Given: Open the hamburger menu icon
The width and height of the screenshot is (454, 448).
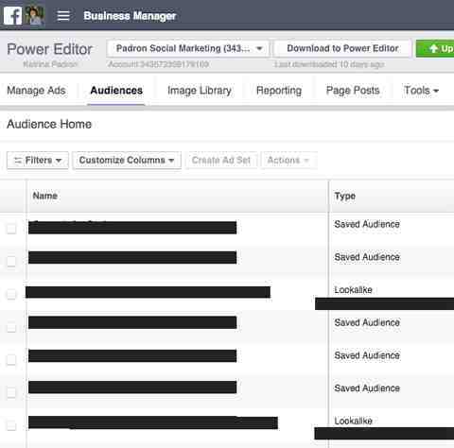Looking at the screenshot, I should pos(63,16).
